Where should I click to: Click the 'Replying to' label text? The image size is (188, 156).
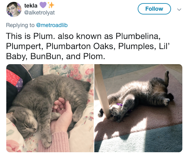point(20,25)
